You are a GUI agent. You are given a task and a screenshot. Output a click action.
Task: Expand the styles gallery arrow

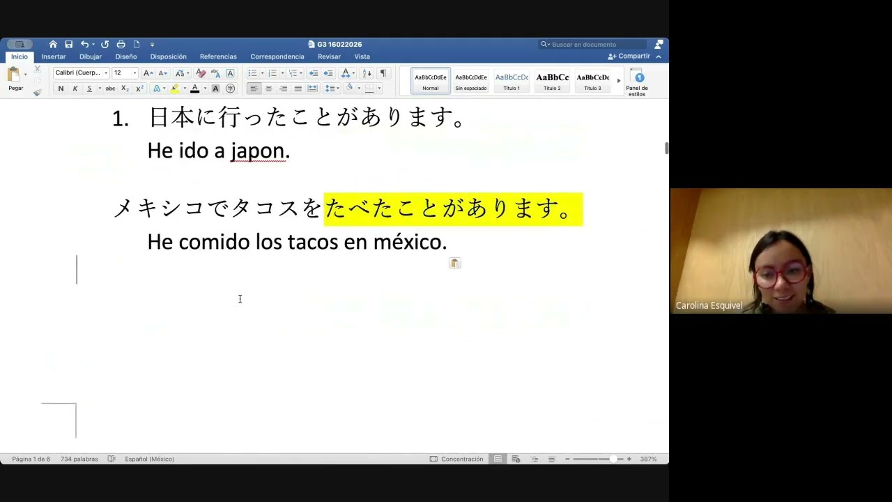pyautogui.click(x=619, y=81)
